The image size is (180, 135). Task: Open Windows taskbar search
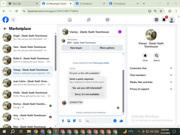coord(13,131)
